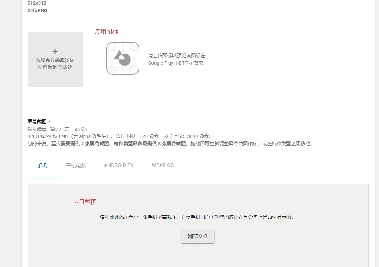Click the 浏览文件 button
Screen dimensions: 379x267
coord(198,237)
